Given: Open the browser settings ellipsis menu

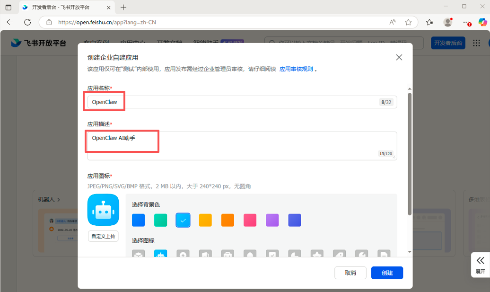Looking at the screenshot, I should click(466, 22).
